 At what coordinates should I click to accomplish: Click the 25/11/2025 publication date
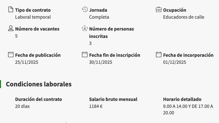[x=27, y=62]
